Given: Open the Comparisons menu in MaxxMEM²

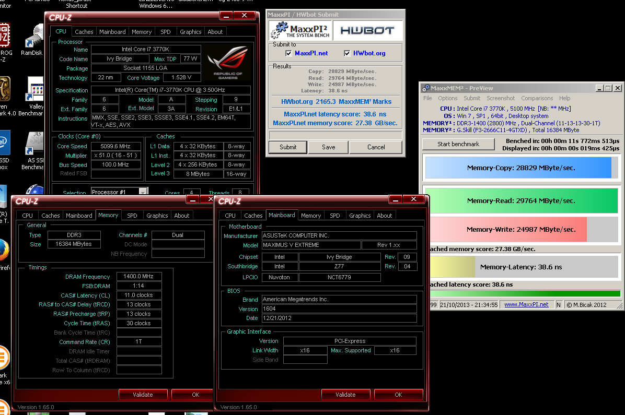Looking at the screenshot, I should 537,98.
